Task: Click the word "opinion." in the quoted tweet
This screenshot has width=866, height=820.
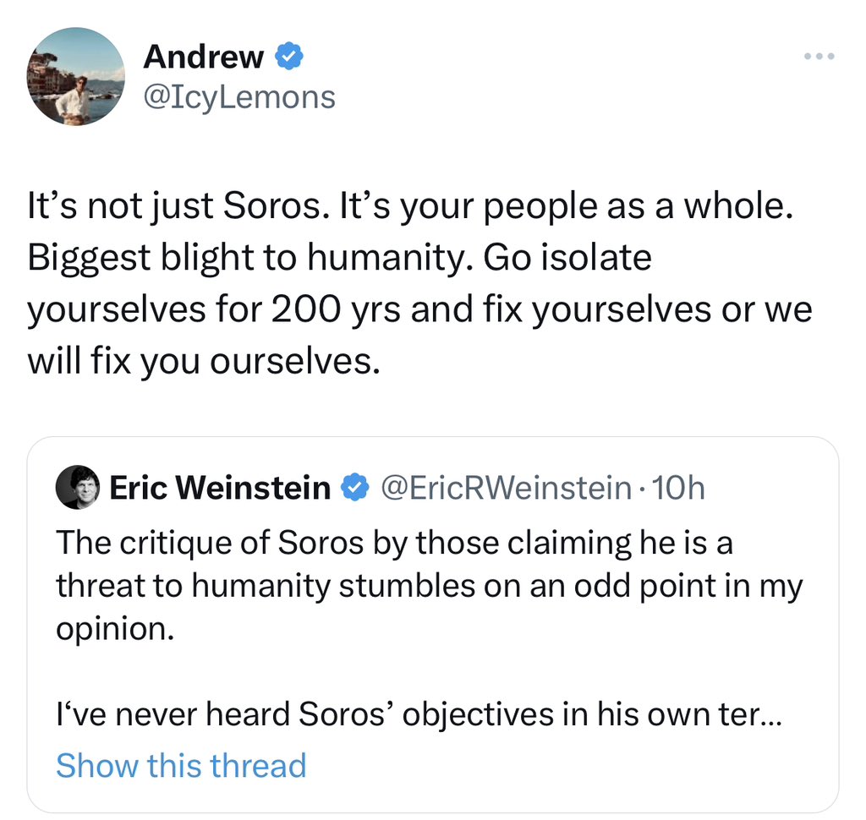Action: coord(114,631)
